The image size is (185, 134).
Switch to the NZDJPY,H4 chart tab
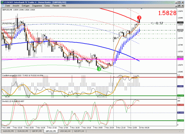point(79,131)
